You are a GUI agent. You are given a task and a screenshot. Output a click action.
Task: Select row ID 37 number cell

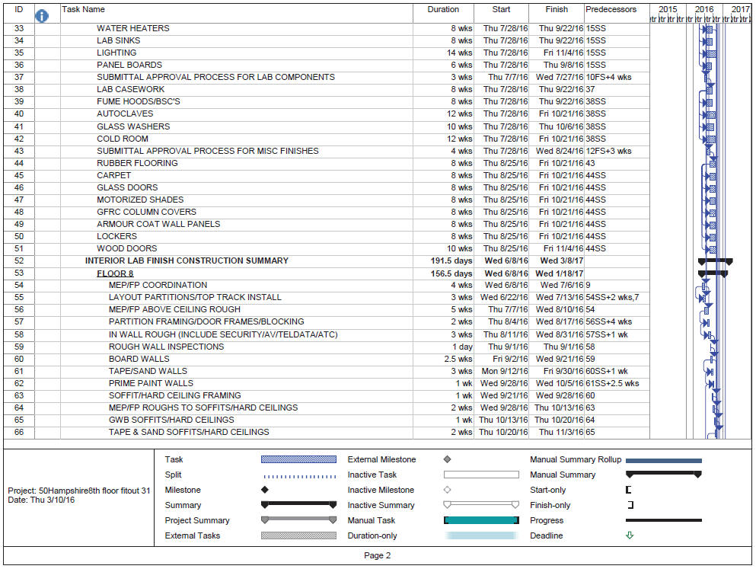point(19,77)
